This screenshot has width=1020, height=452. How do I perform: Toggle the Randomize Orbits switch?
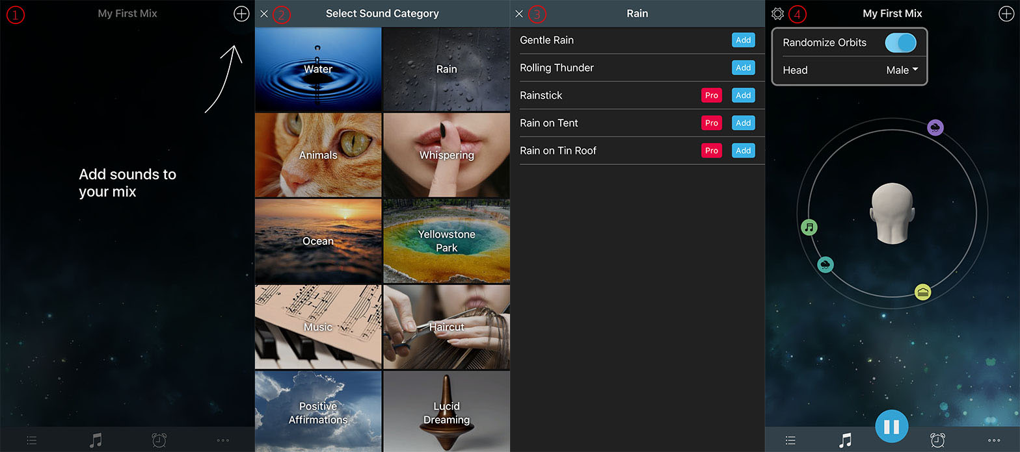(x=900, y=43)
